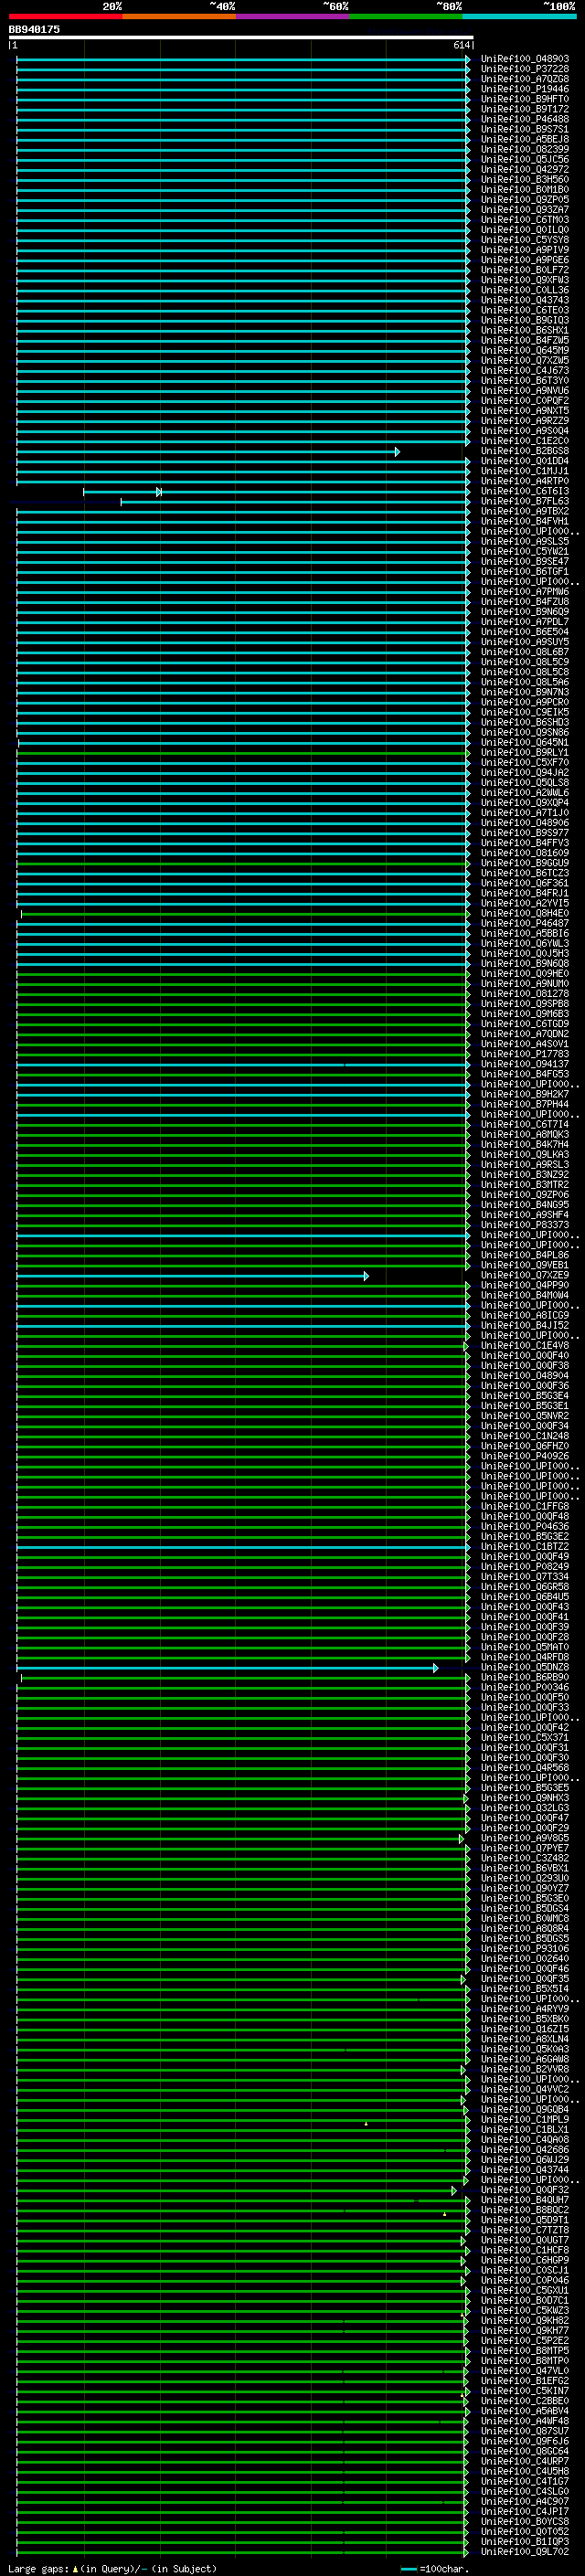Select hit label UniRef100_C1N248
This screenshot has height=2576, width=585.
[525, 1436]
